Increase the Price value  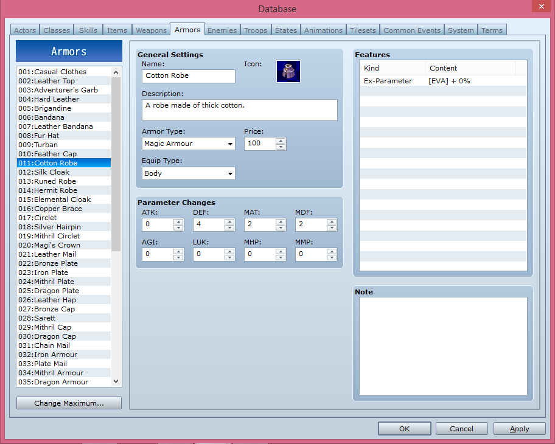281,141
